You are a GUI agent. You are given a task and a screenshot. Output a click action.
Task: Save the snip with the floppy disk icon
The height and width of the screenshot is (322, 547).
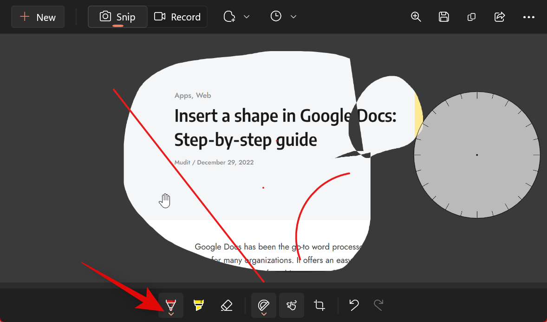(x=444, y=17)
